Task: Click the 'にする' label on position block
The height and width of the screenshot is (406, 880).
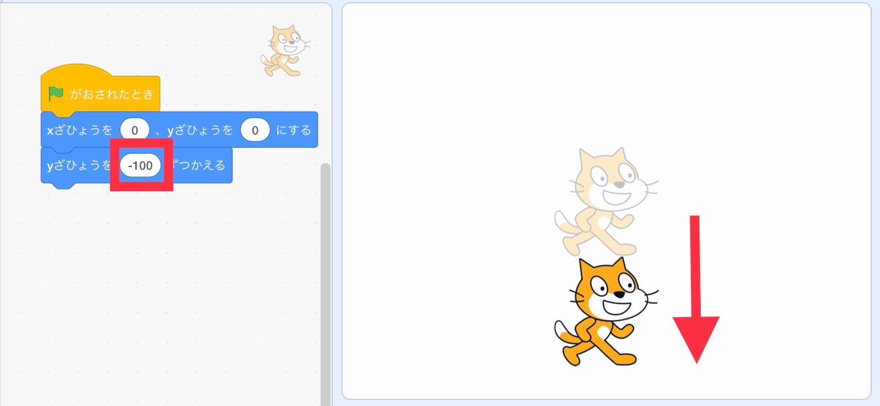Action: (x=293, y=130)
